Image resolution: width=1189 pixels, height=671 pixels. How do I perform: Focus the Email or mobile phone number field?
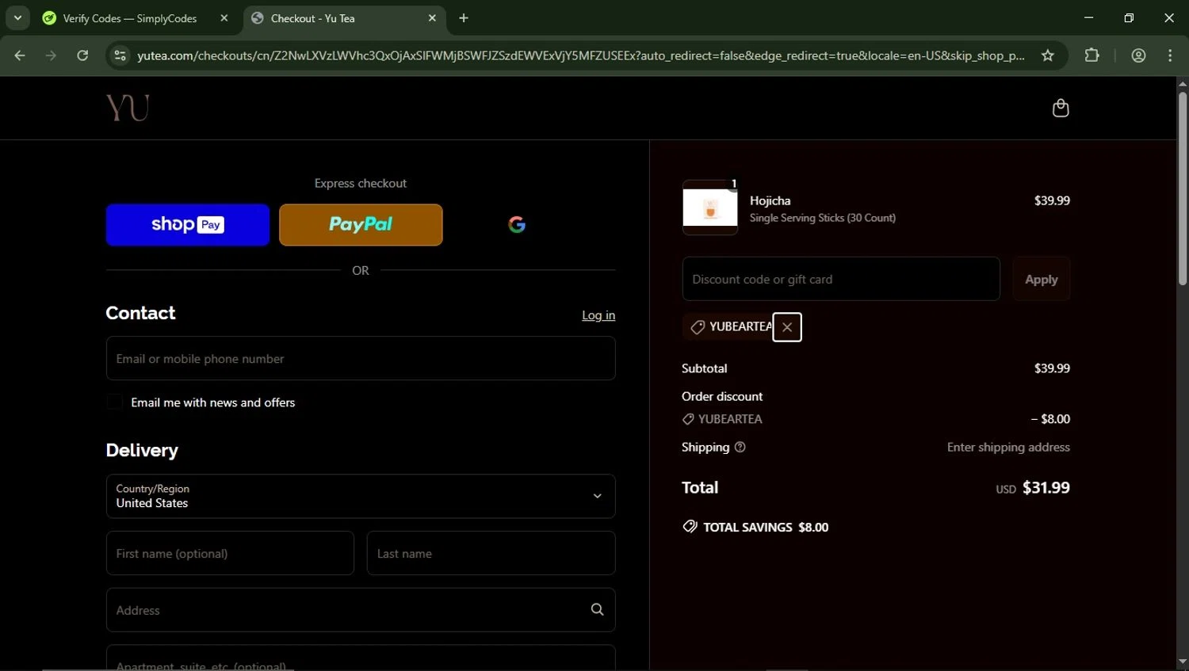click(361, 358)
